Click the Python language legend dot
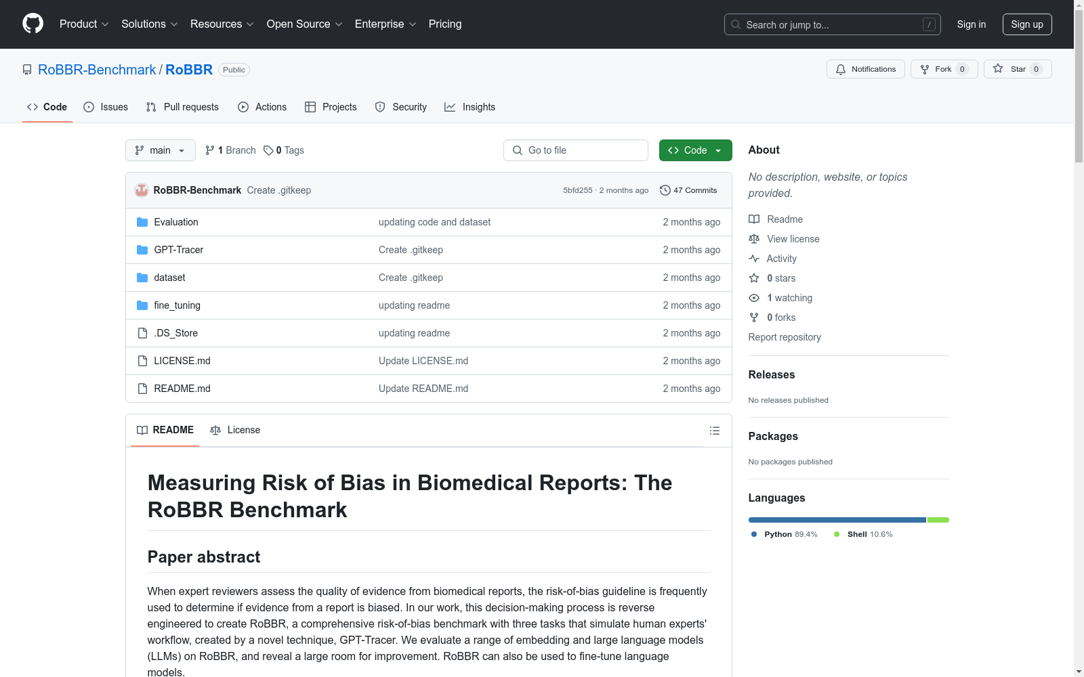 coord(754,534)
